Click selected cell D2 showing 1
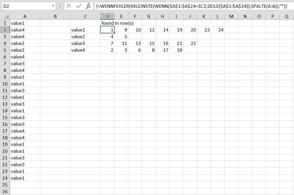 [x=107, y=30]
